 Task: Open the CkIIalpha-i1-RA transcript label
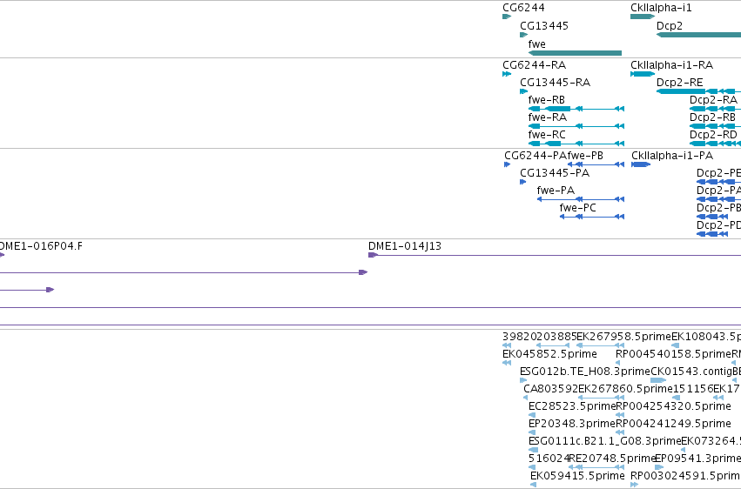point(671,65)
